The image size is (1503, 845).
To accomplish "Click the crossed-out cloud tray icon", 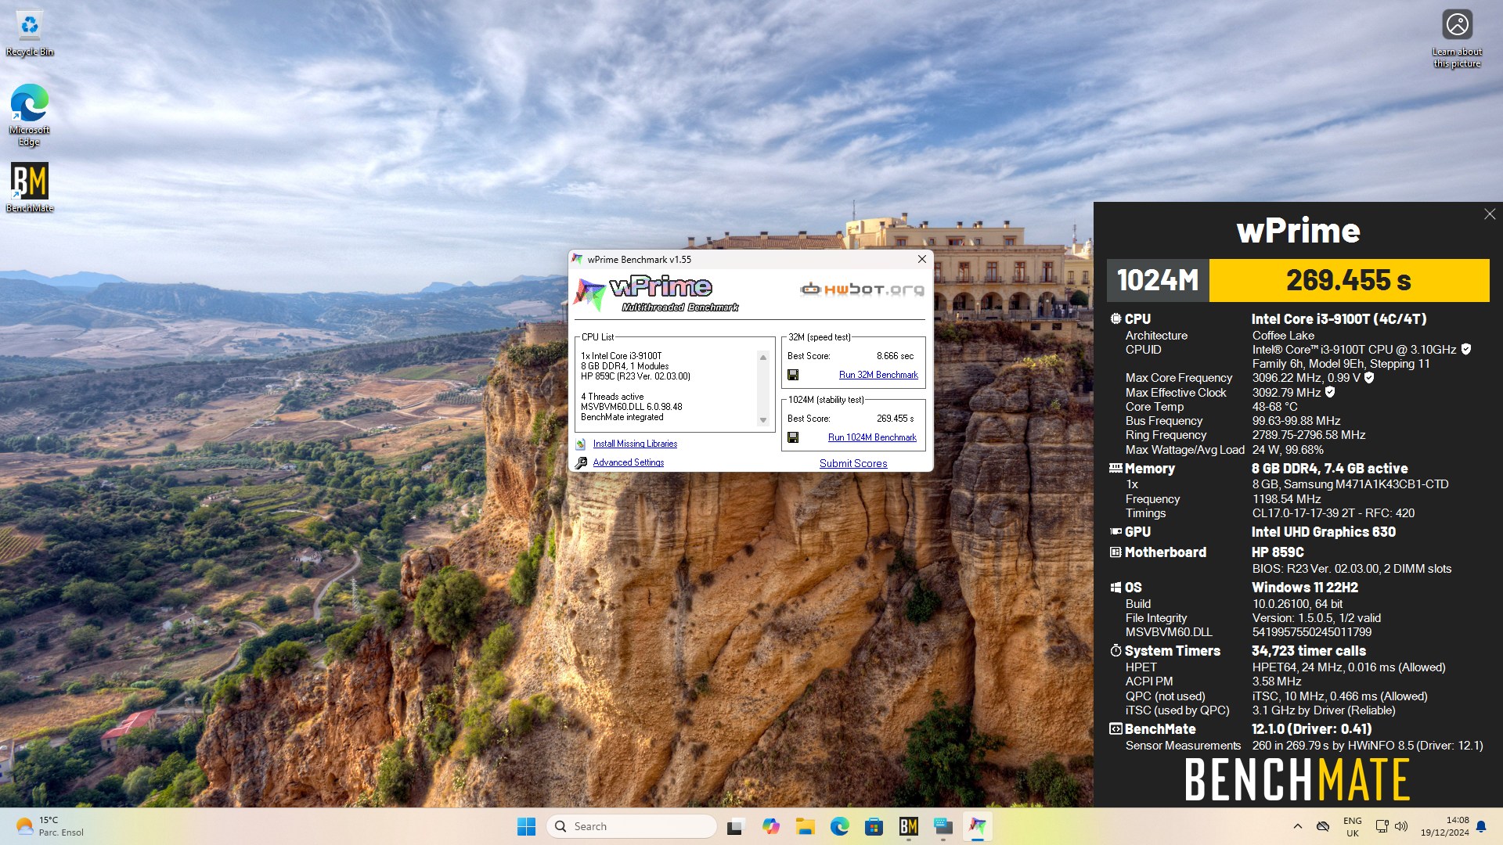I will [x=1323, y=826].
